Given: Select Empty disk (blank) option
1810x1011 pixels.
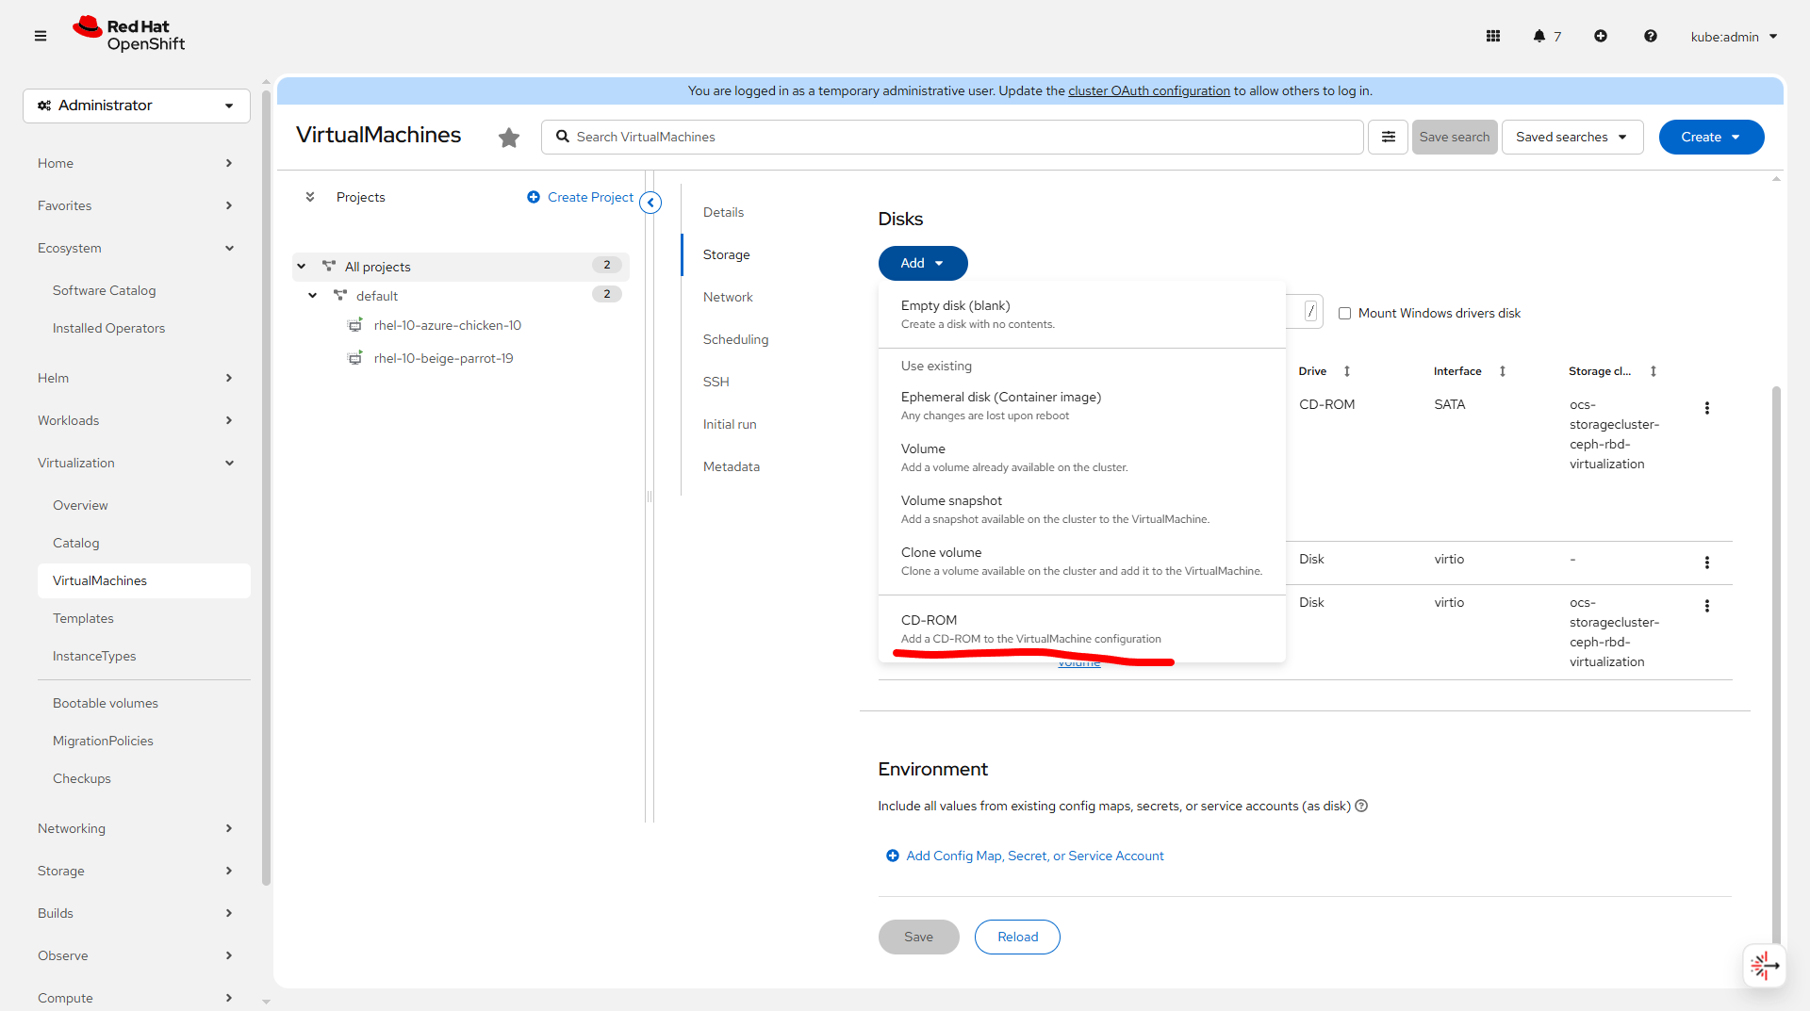Looking at the screenshot, I should [x=1082, y=315].
